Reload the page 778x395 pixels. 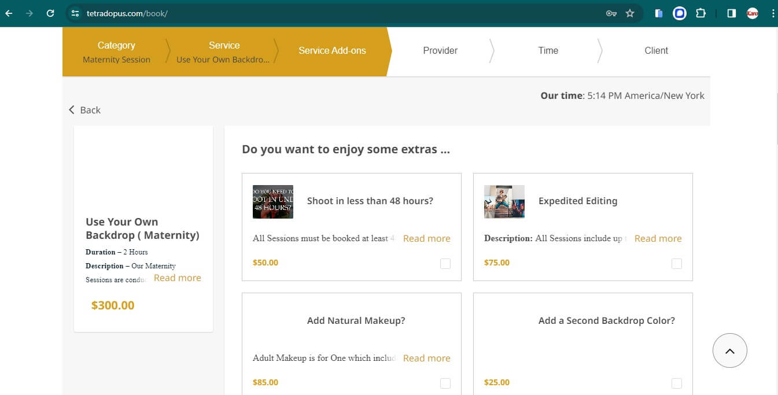(x=51, y=13)
